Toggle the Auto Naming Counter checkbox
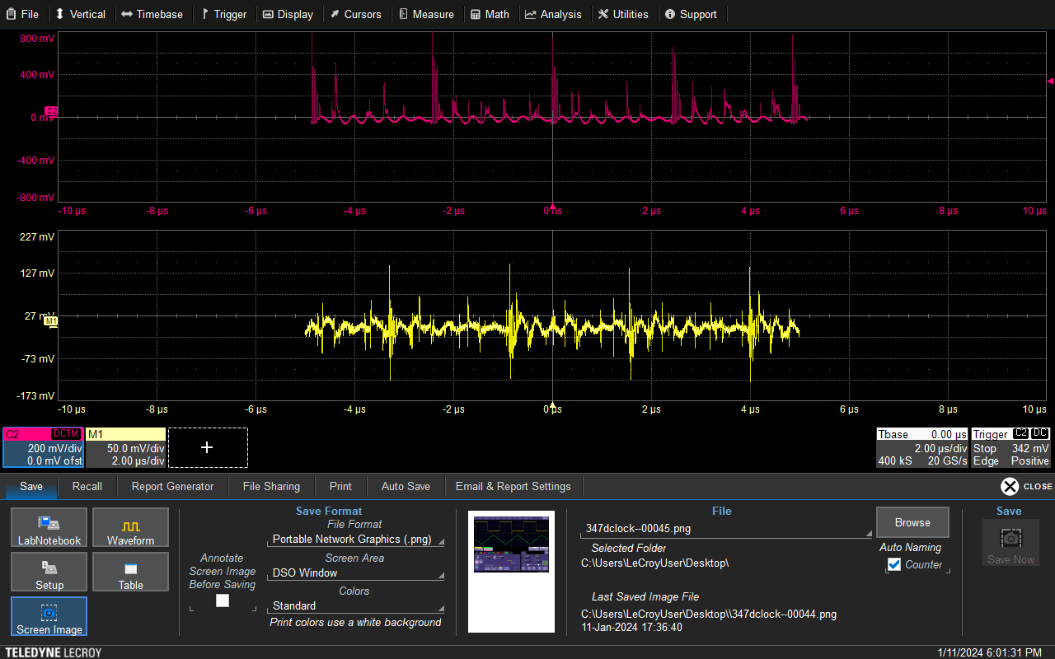This screenshot has height=659, width=1055. [x=894, y=564]
